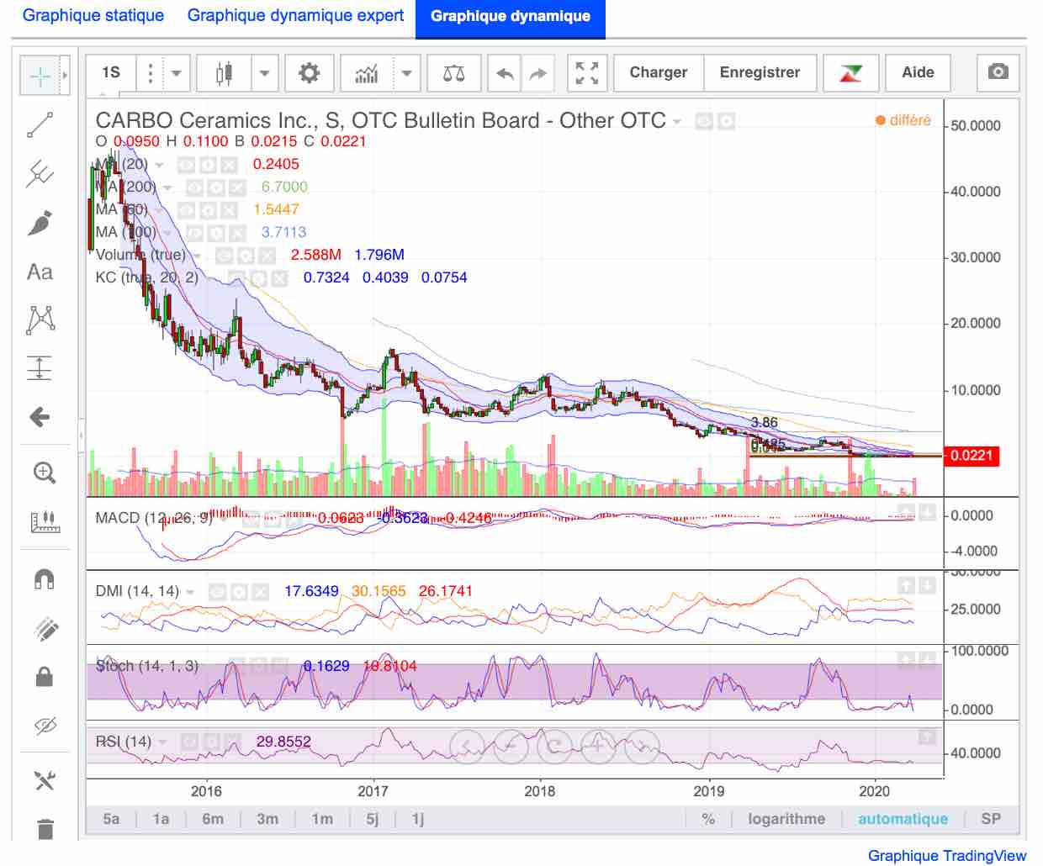Screen dimensions: 1043x866
Task: Select the long position measurement tool
Action: (x=40, y=368)
